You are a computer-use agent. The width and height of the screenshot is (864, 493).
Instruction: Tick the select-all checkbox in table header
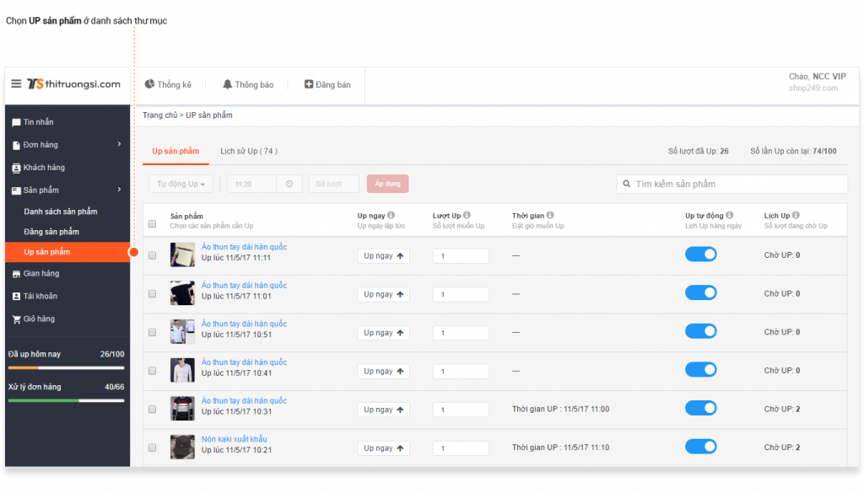pos(152,224)
